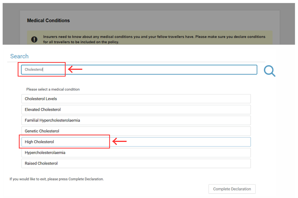This screenshot has height=198, width=298.
Task: Choose Elevated Cholesterol from results
Action: tap(136, 109)
